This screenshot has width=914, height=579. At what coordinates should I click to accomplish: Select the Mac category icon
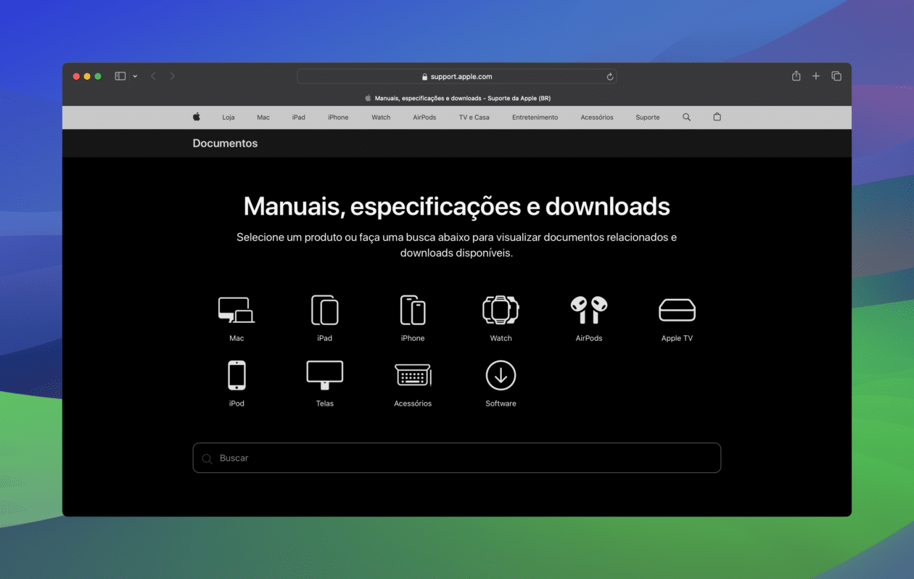coord(236,308)
